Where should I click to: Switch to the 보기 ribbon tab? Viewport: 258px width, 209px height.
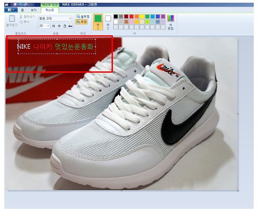point(34,10)
